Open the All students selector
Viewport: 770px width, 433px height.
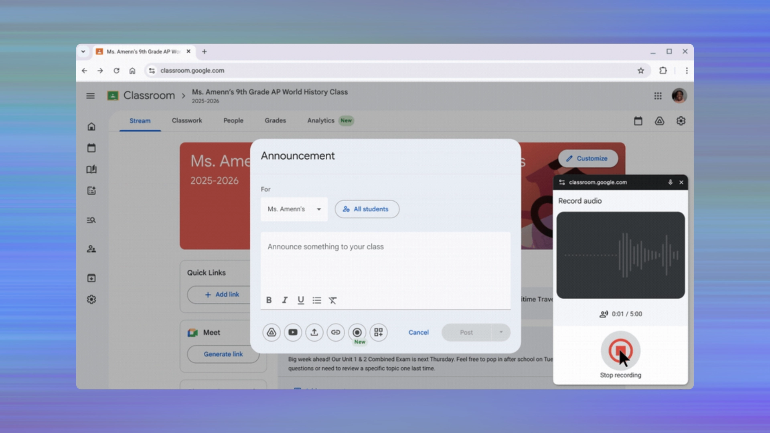coord(367,209)
